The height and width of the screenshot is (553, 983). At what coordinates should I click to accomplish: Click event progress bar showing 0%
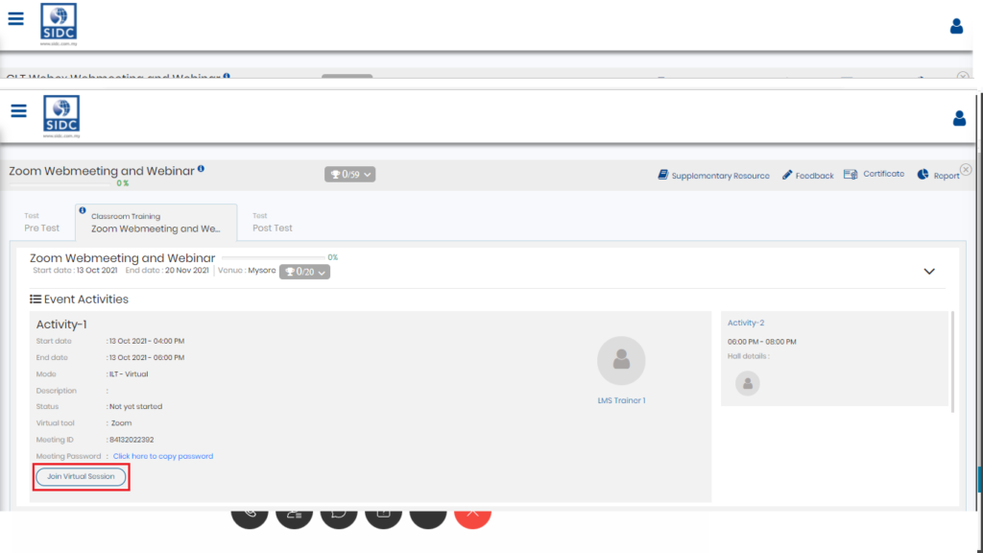tap(274, 257)
